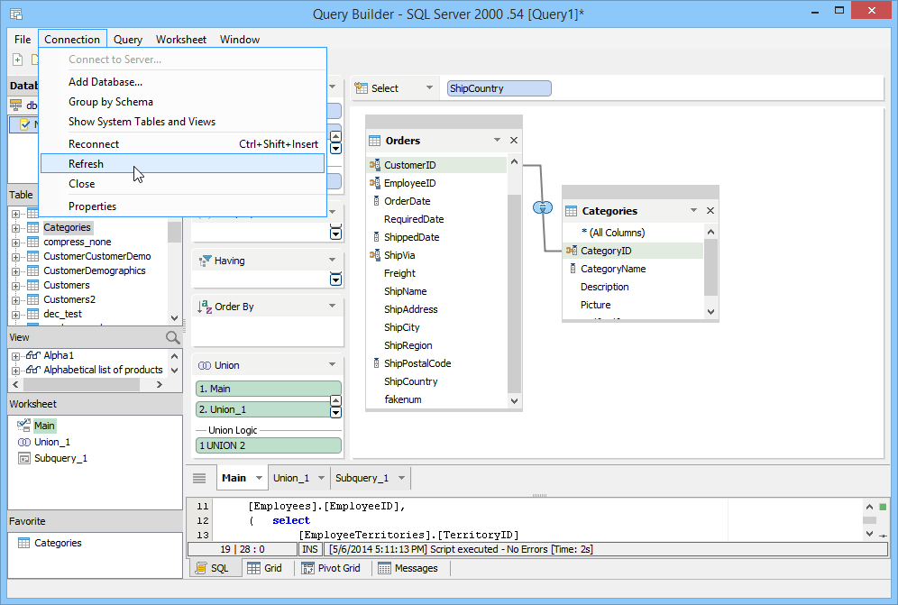Image resolution: width=898 pixels, height=605 pixels.
Task: Open the Worksheet menu
Action: pyautogui.click(x=181, y=40)
